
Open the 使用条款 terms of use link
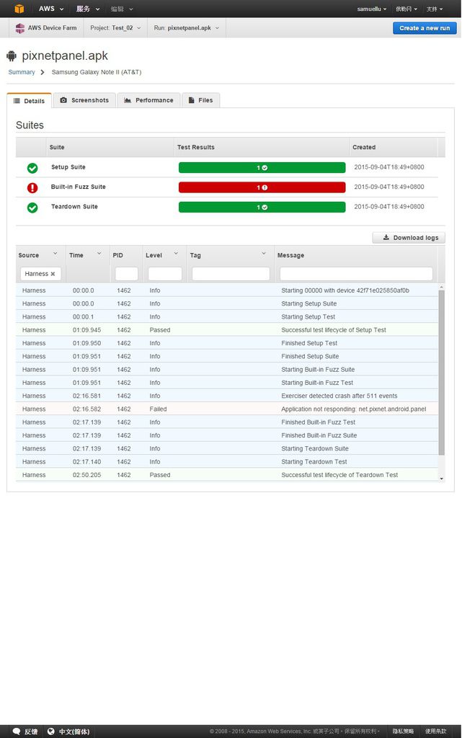point(436,731)
